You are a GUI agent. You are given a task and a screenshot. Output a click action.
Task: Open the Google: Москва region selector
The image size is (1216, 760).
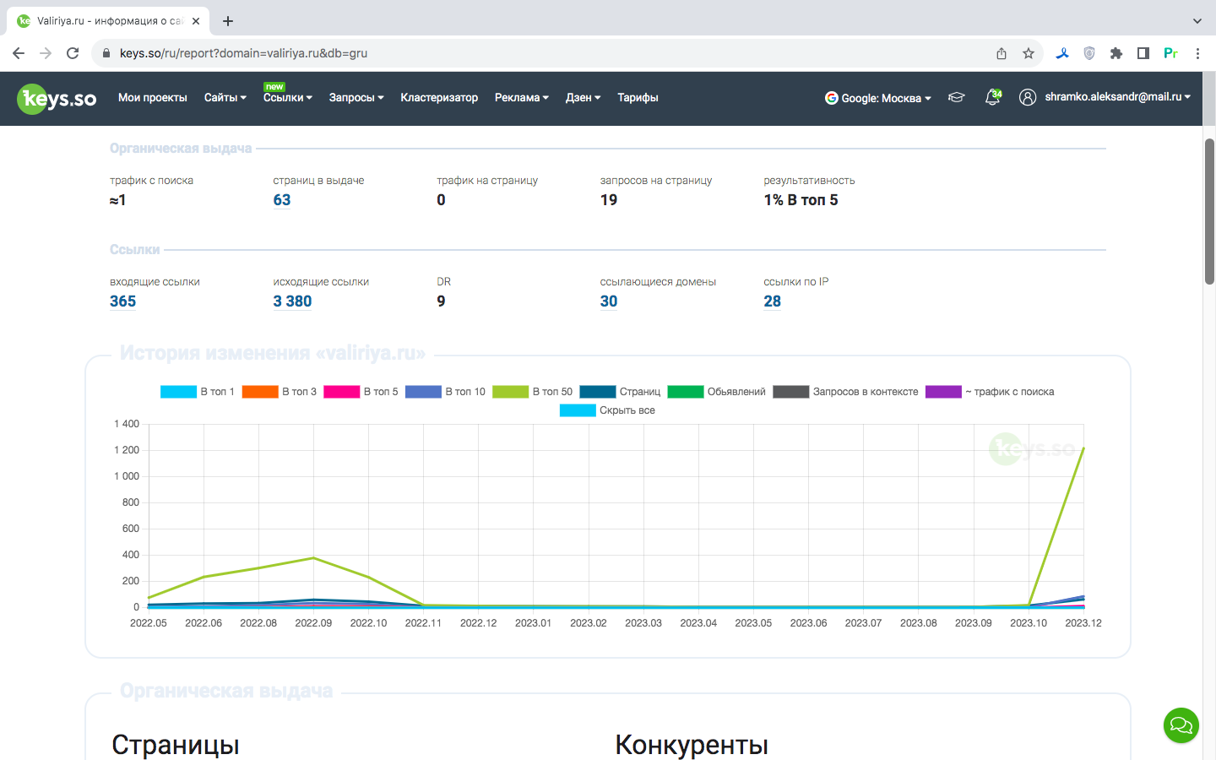(878, 98)
